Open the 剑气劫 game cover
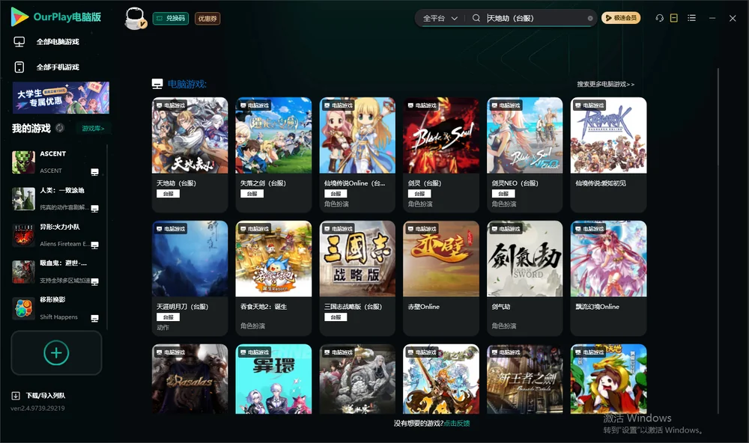The image size is (749, 443). click(x=524, y=259)
